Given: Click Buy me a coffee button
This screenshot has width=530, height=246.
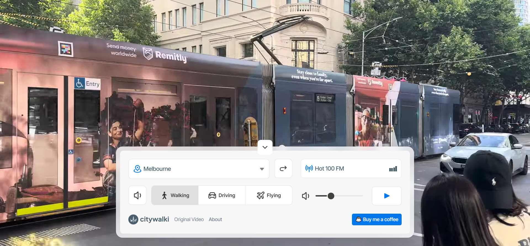Looking at the screenshot, I should coord(377,219).
